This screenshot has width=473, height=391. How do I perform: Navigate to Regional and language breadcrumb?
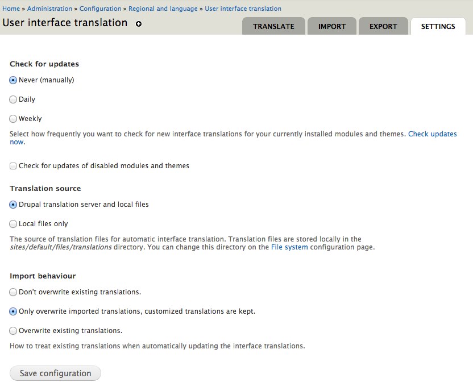point(163,9)
